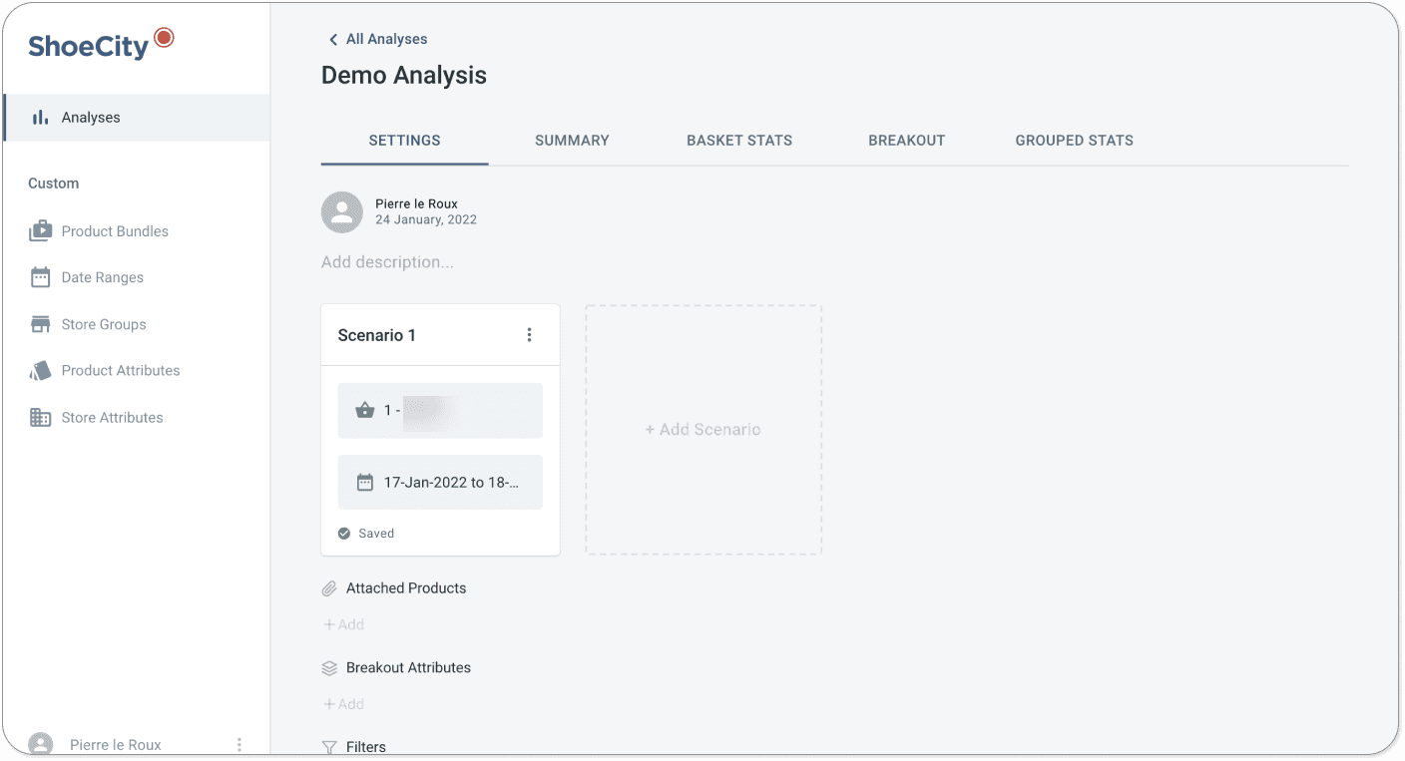Click the Add description field
Screen dimensions: 1405x761
pos(387,261)
